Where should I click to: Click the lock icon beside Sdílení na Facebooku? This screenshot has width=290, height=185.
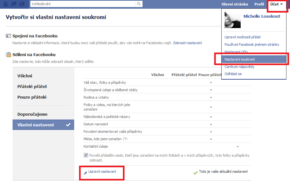tap(8, 54)
